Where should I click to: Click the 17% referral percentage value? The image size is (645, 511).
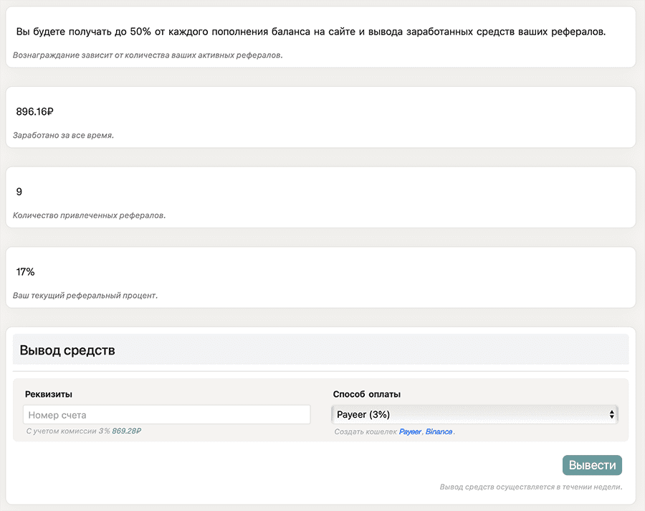25,272
